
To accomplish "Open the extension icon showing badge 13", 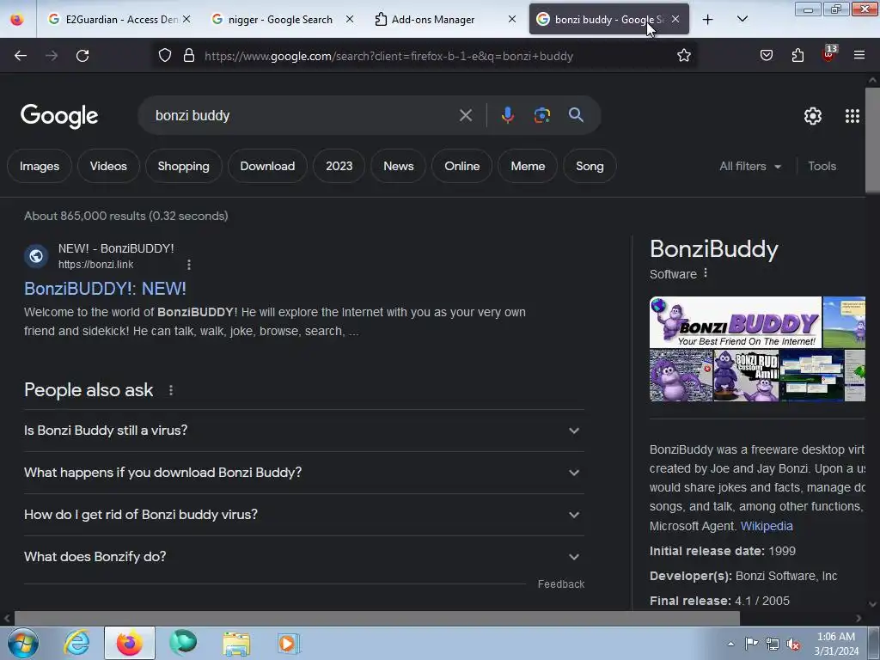I will 829,54.
